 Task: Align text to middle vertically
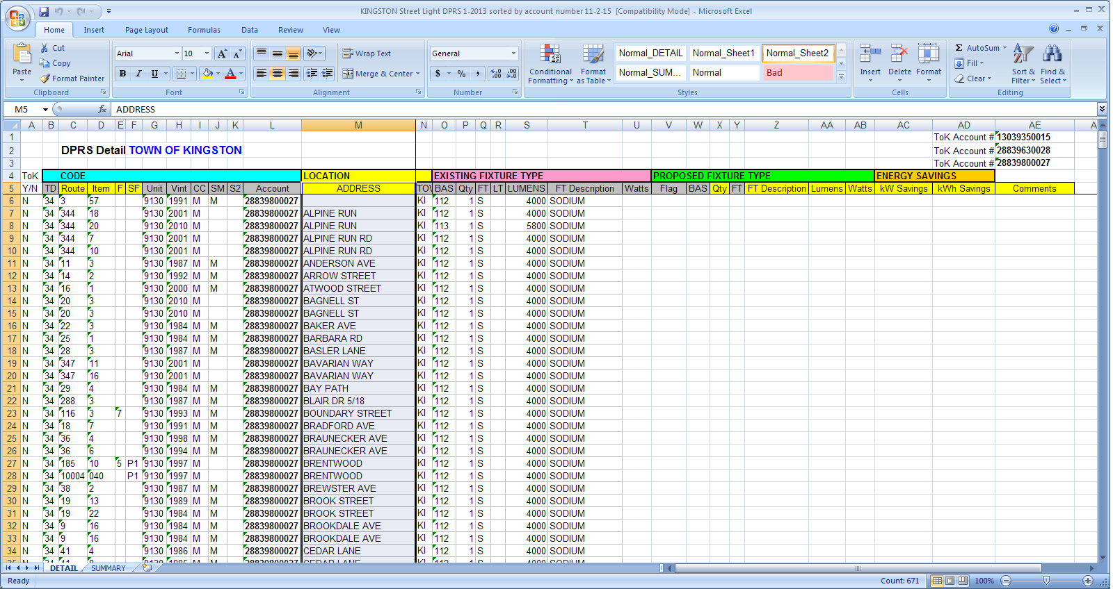[x=277, y=53]
